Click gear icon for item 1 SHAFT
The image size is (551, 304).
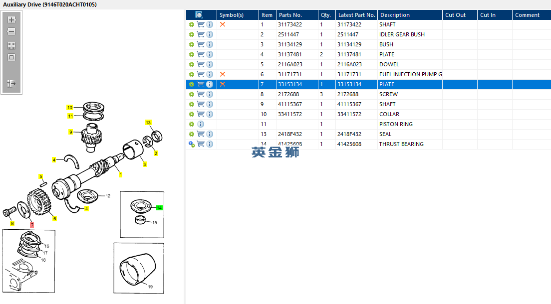point(192,24)
